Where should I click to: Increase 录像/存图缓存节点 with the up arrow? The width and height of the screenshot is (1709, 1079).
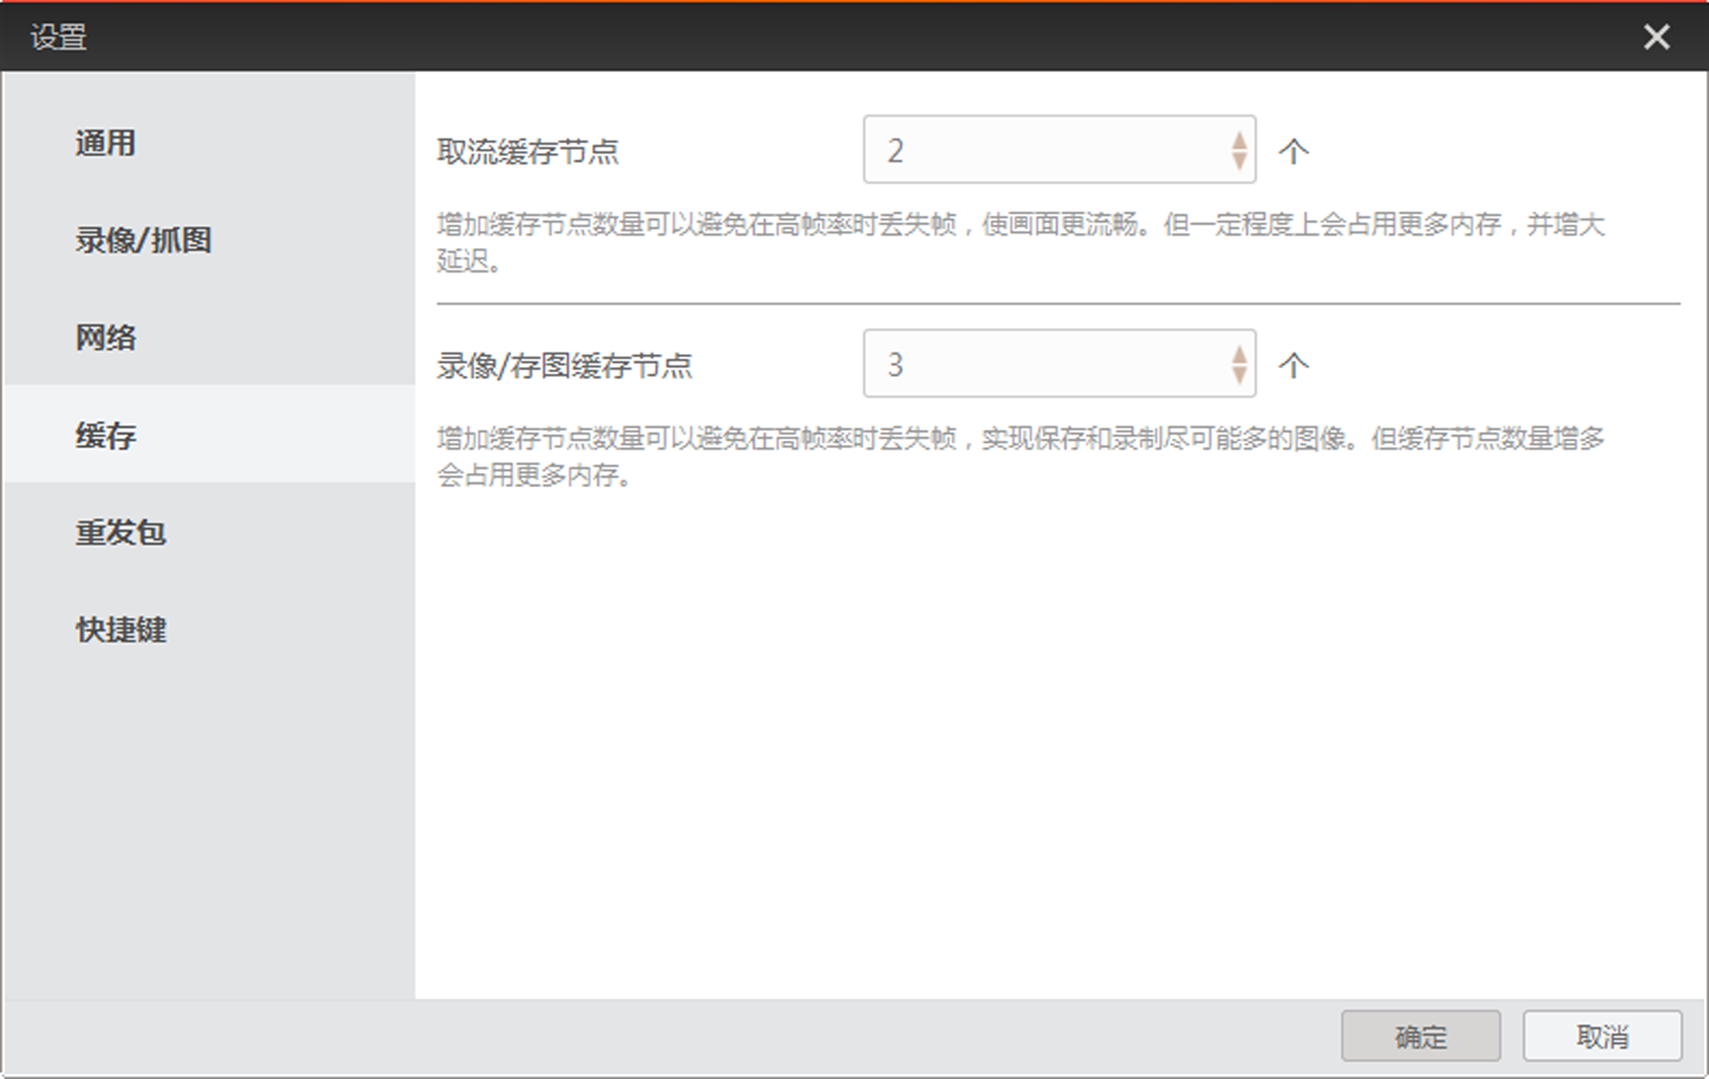click(x=1239, y=355)
